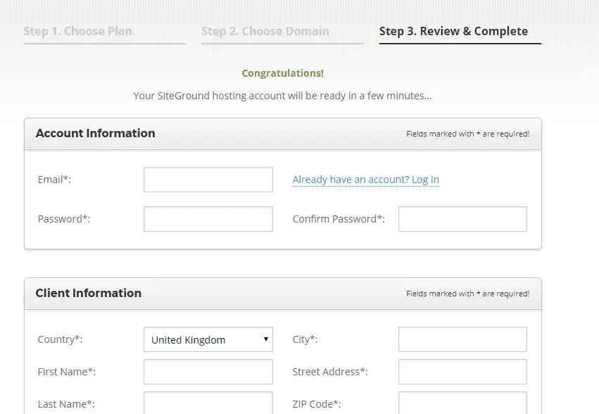Image resolution: width=599 pixels, height=414 pixels.
Task: Click into the Email field
Action: [x=208, y=179]
